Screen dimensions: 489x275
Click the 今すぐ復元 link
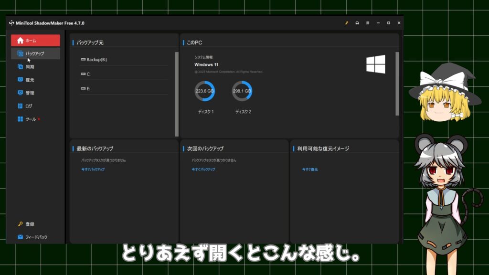pos(310,169)
